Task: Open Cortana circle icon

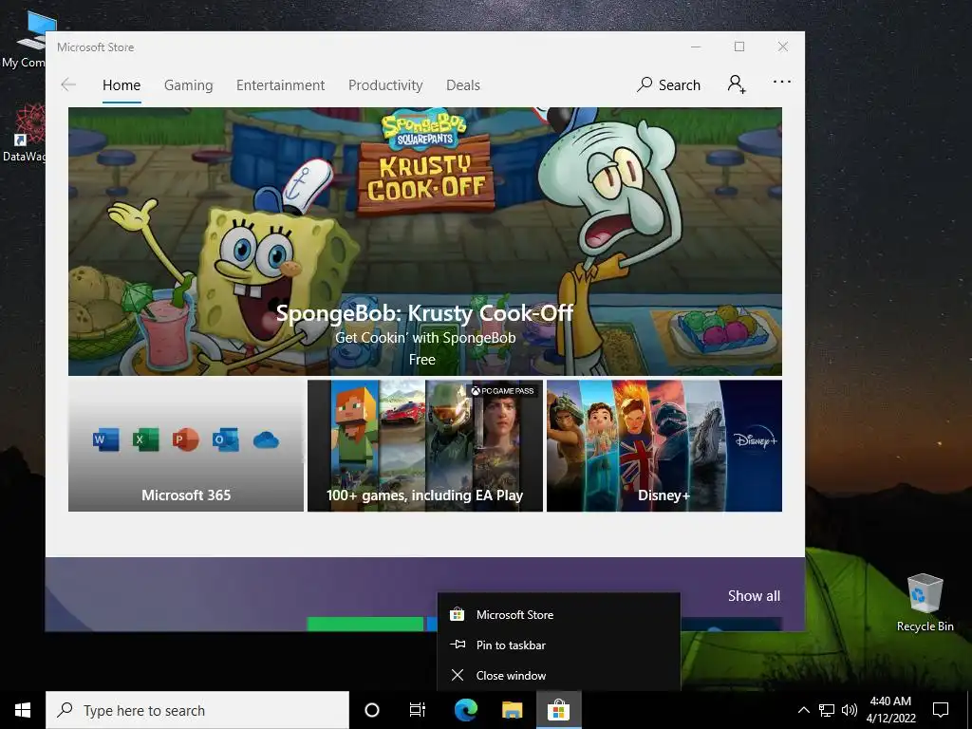Action: [x=372, y=710]
